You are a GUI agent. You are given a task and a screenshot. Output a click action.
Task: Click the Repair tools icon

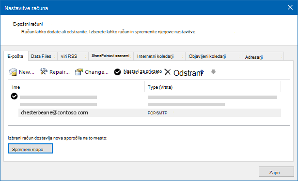(44, 71)
